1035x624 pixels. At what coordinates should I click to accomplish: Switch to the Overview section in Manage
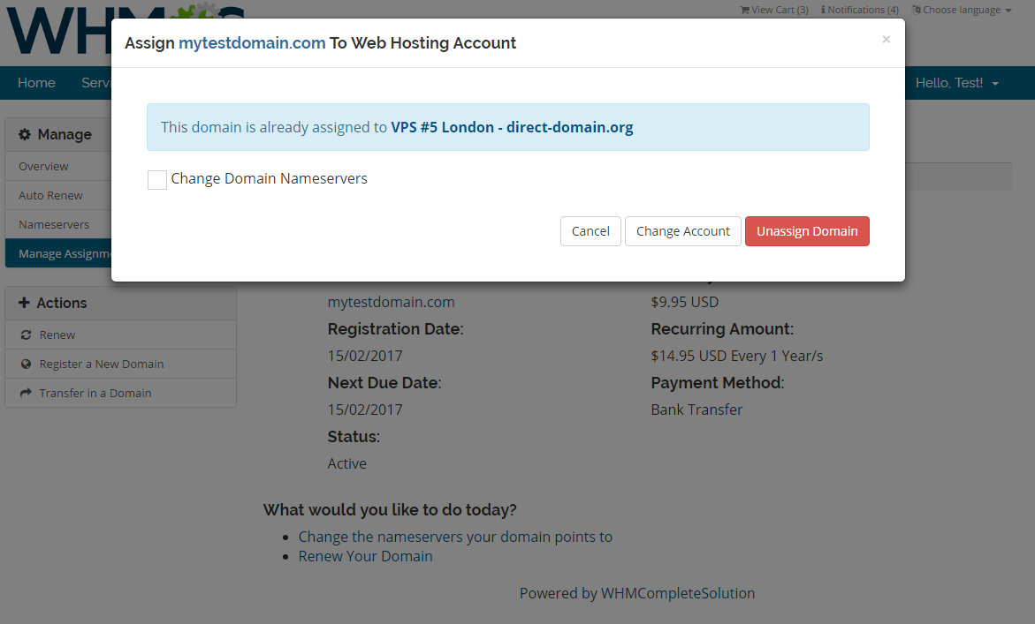pyautogui.click(x=42, y=166)
